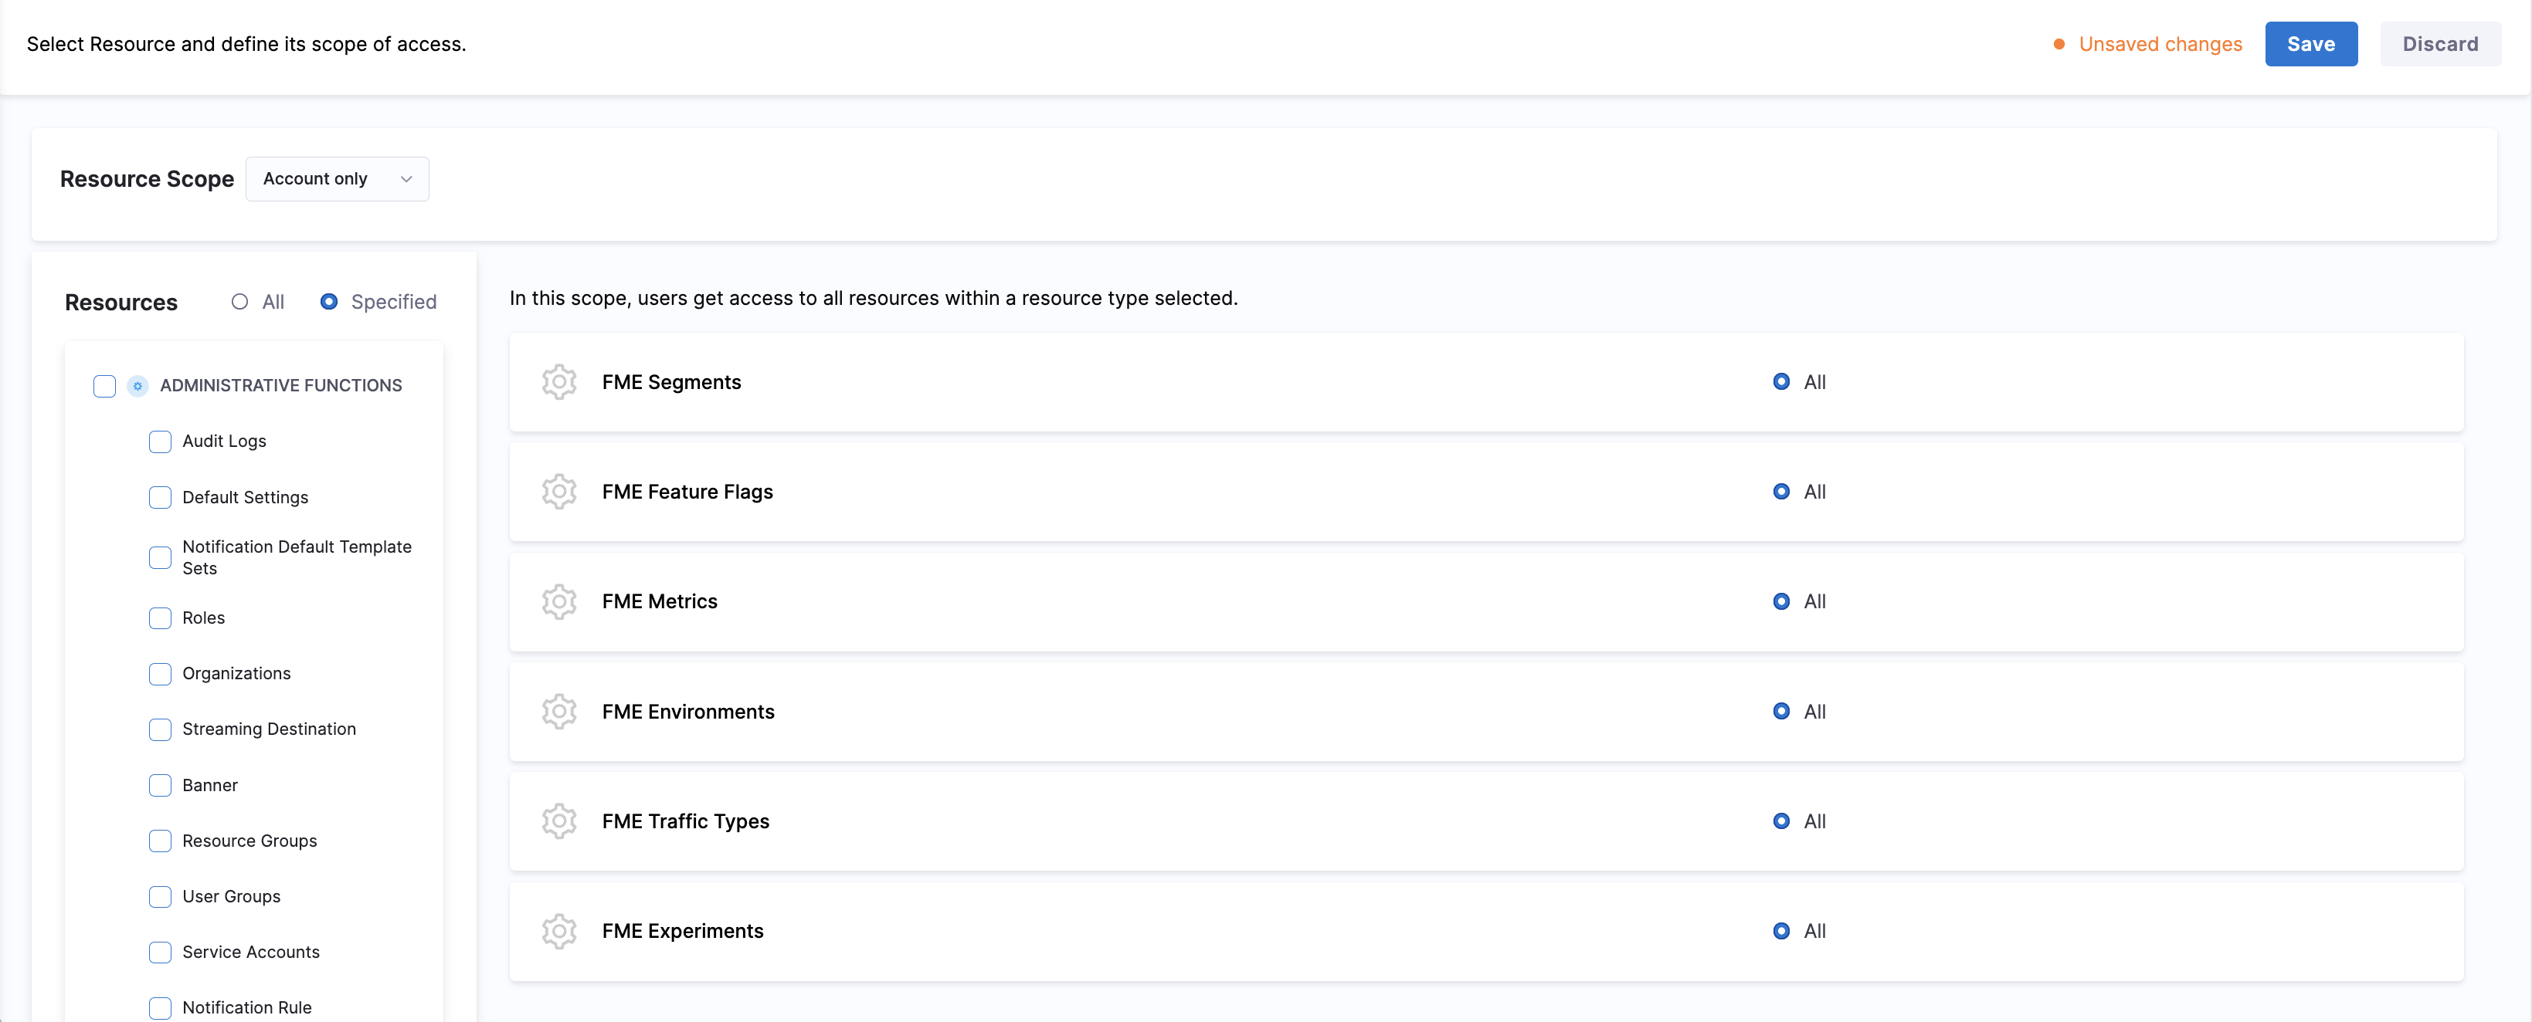Check the Audit Logs checkbox
The width and height of the screenshot is (2532, 1022).
(160, 442)
